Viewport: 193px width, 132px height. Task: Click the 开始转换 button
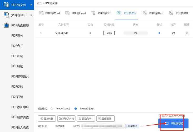173,123
